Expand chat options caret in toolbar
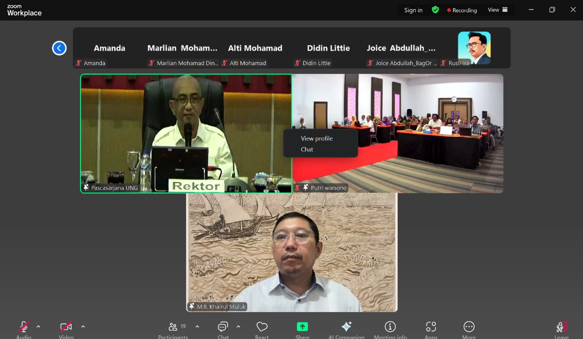Image resolution: width=583 pixels, height=339 pixels. click(238, 327)
